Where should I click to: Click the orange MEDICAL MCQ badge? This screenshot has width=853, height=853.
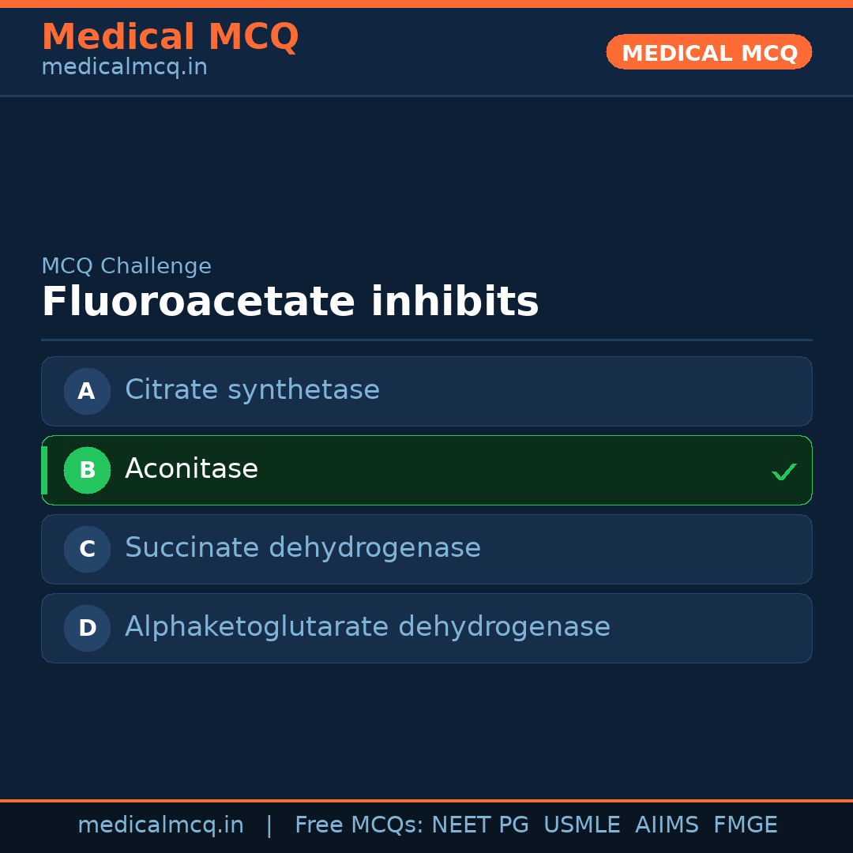708,52
